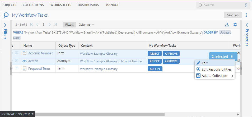Open grid settings via the gear icon

[235, 25]
